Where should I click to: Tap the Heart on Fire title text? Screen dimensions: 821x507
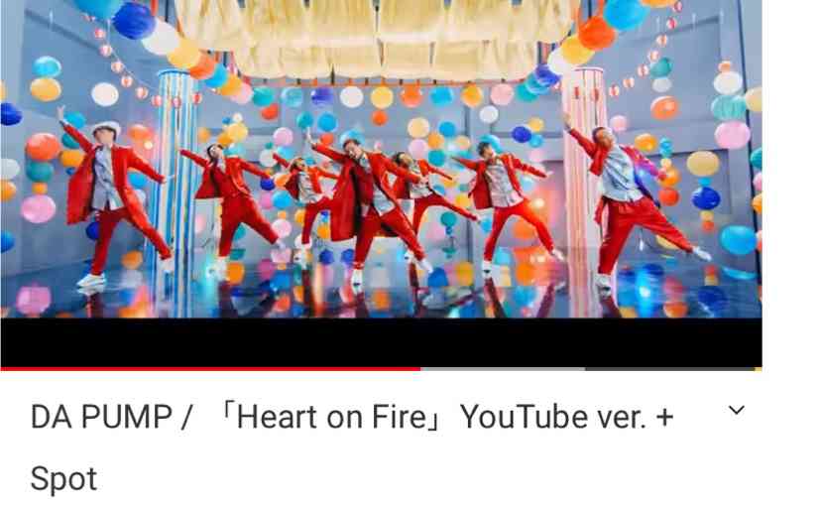click(331, 418)
